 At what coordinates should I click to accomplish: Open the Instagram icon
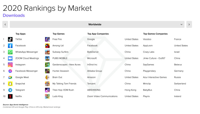coord(10,65)
